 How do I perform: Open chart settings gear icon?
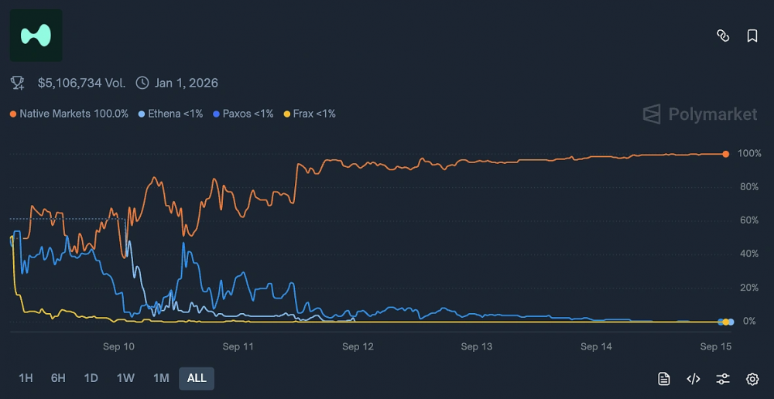click(x=752, y=378)
